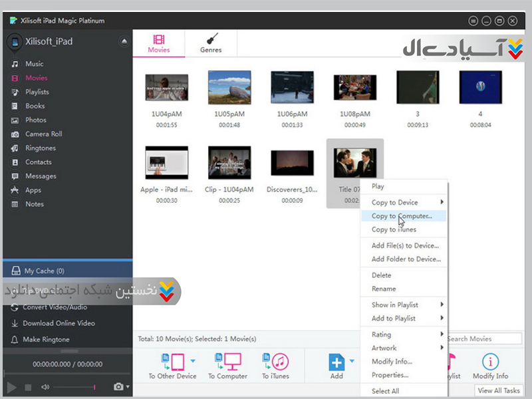Image resolution: width=532 pixels, height=399 pixels.
Task: Click the To Computer toolbar icon
Action: [227, 363]
